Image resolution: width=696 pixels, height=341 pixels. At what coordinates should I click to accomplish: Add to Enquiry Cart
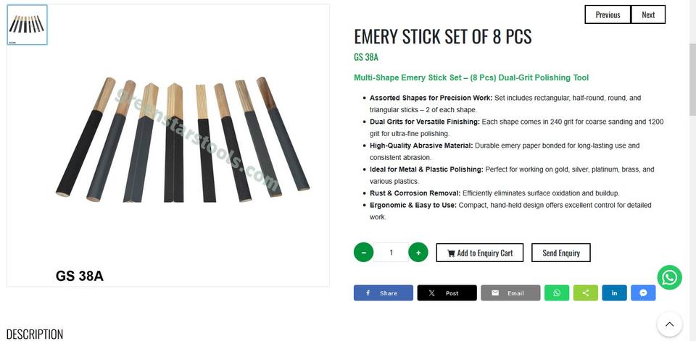tap(479, 253)
